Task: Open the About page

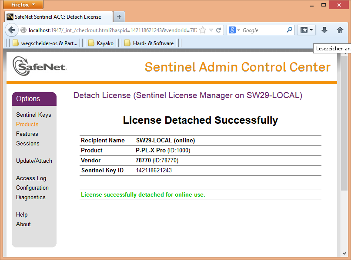Action: coord(23,224)
